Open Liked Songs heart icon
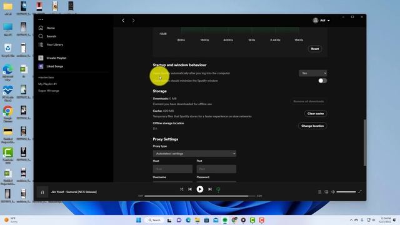The height and width of the screenshot is (225, 400). [41, 66]
